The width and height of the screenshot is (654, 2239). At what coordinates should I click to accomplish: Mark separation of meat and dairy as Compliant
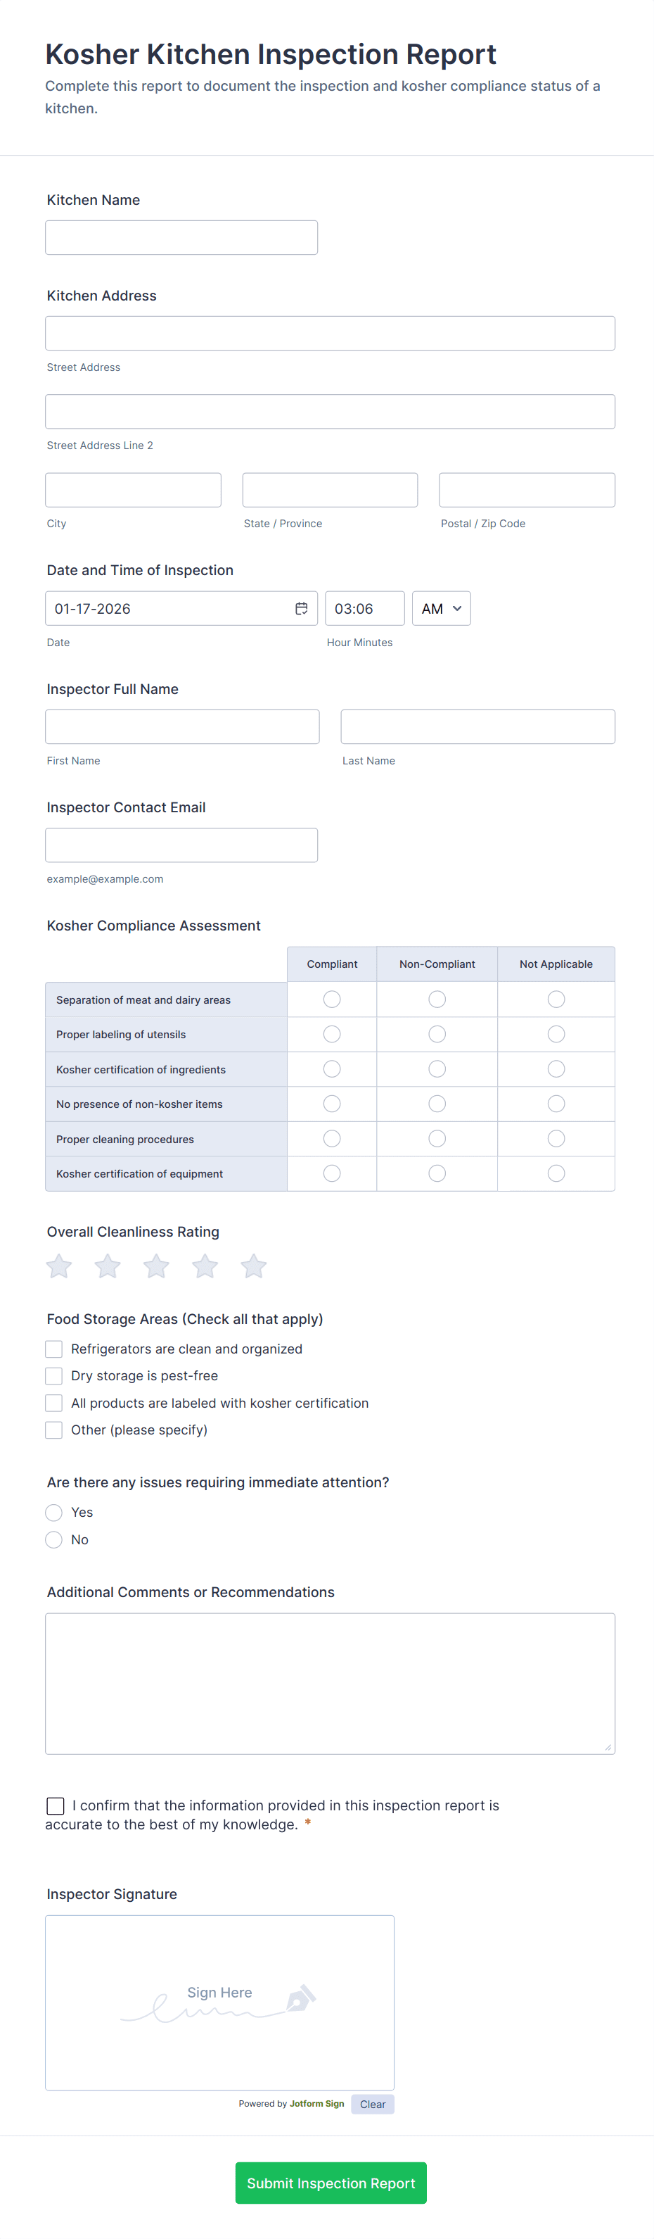(331, 999)
